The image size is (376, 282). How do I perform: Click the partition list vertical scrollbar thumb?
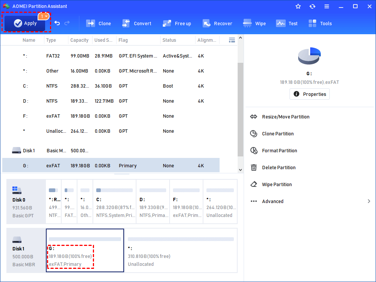click(x=241, y=109)
